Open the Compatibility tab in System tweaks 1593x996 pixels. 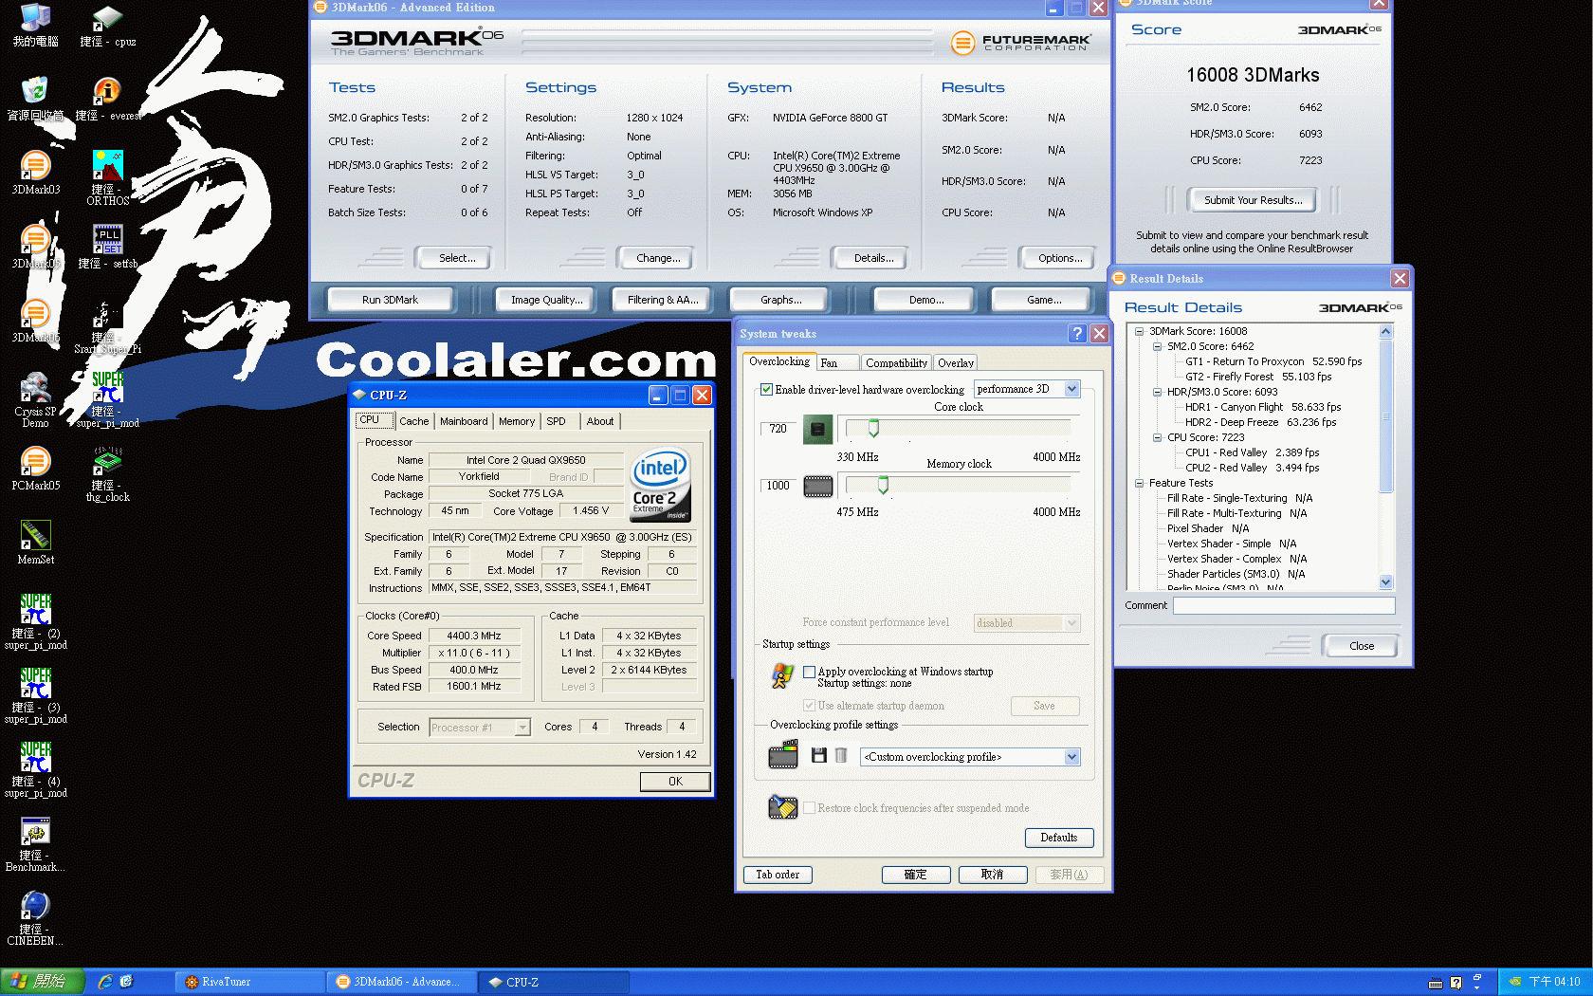(x=896, y=362)
